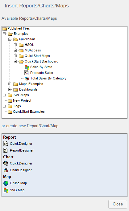The height and width of the screenshot is (211, 129).
Task: Click the Online Map globe icon
Action: coord(6,183)
